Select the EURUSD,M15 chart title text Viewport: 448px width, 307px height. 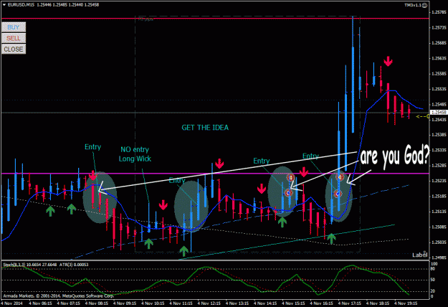click(x=21, y=5)
